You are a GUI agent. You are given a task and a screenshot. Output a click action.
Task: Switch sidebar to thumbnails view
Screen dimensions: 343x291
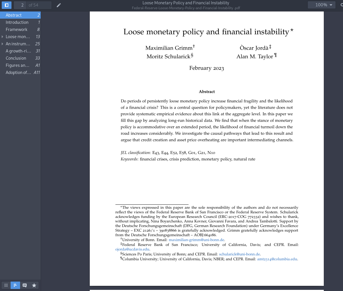pos(6,285)
